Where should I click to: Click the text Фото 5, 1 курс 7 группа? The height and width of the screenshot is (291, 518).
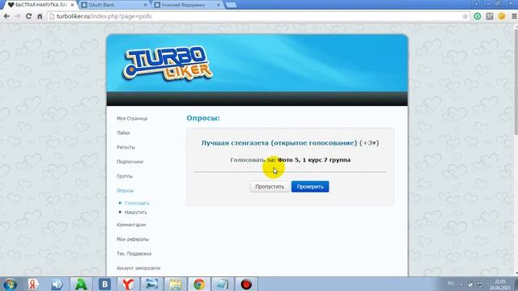tap(314, 160)
